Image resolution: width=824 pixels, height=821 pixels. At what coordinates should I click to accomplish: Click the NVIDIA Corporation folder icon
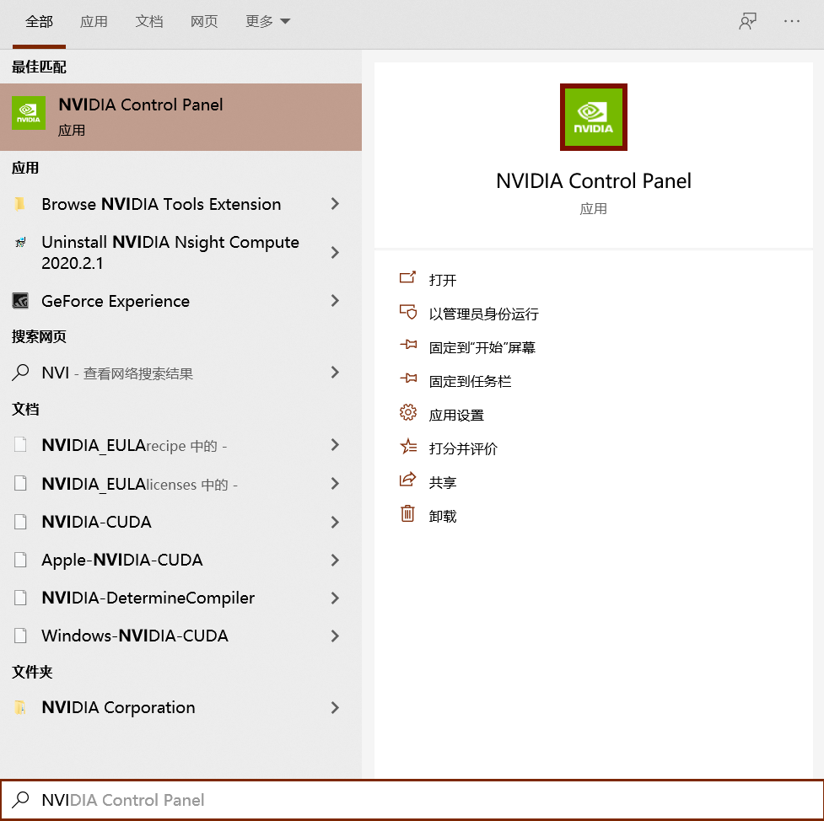pyautogui.click(x=20, y=707)
